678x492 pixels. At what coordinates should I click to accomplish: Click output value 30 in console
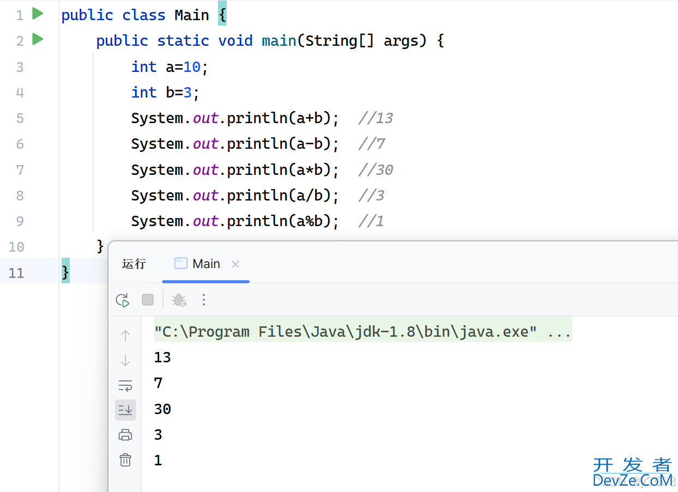(162, 409)
